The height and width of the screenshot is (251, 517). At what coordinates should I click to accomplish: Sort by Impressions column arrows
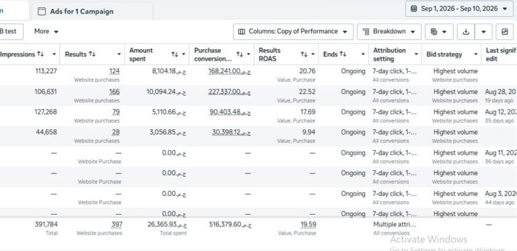[x=40, y=54]
